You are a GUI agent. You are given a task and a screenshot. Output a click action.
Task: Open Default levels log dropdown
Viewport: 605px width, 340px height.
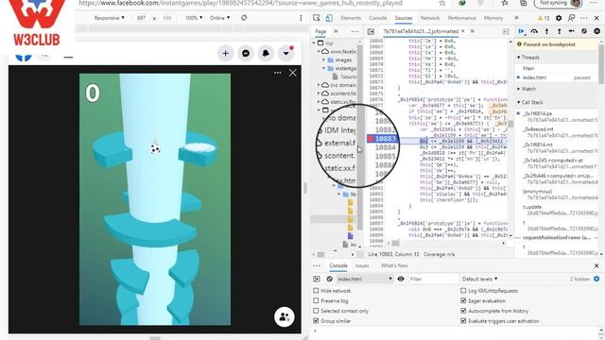pyautogui.click(x=479, y=279)
